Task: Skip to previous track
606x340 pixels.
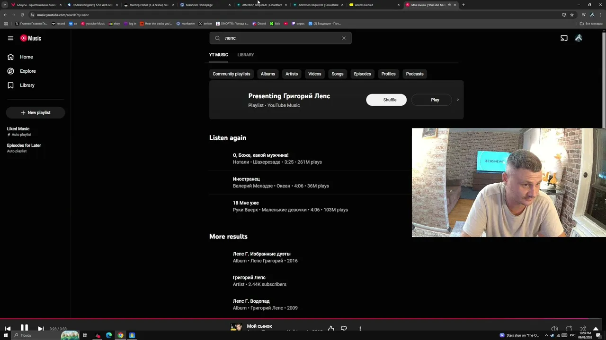Action: point(8,328)
